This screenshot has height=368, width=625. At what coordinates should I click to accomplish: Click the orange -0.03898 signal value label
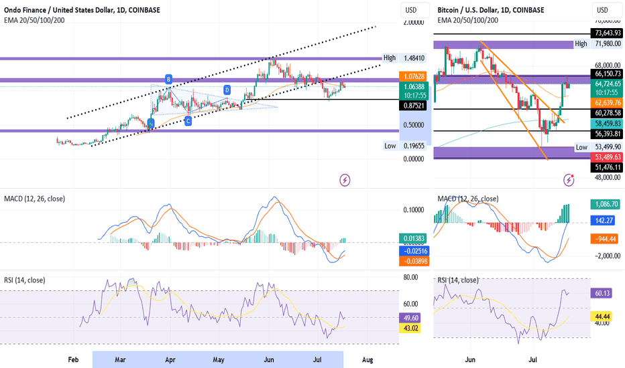coord(414,261)
